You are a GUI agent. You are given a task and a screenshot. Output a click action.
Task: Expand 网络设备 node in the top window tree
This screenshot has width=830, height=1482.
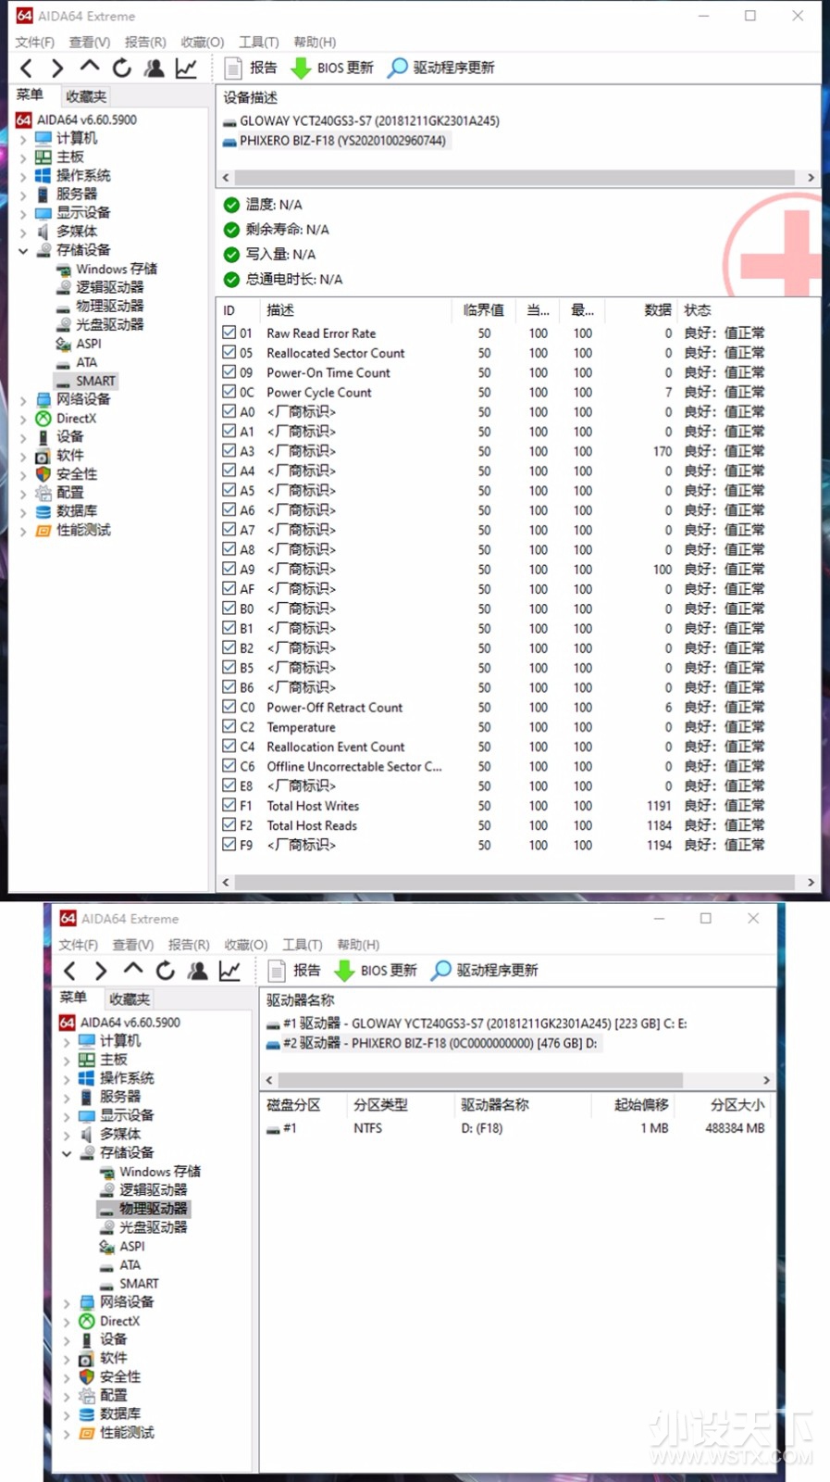click(x=23, y=400)
